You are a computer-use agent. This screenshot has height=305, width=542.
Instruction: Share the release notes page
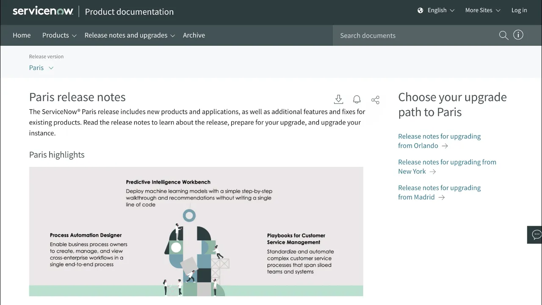(x=375, y=99)
